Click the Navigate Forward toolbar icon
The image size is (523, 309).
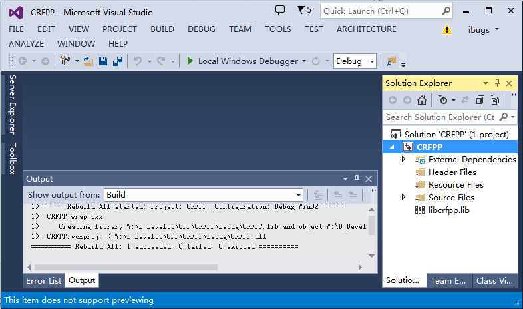coord(45,61)
